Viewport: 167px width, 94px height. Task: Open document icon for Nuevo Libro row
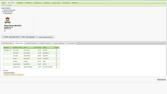pos(56,64)
